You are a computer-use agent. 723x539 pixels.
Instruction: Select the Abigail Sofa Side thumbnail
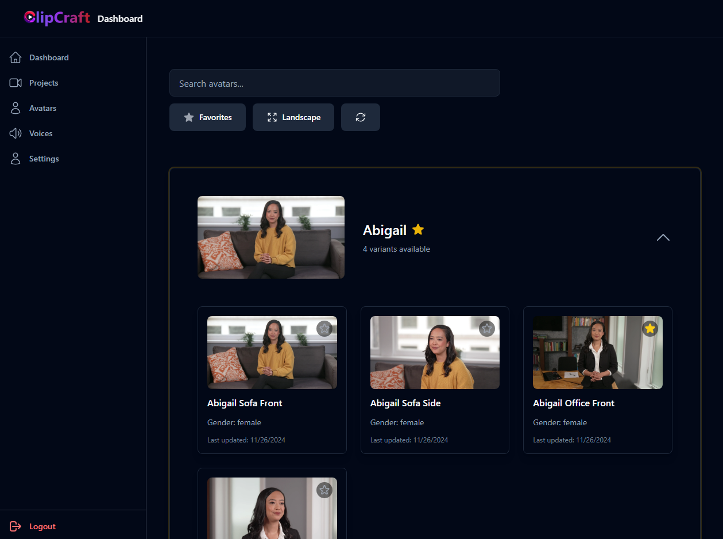click(435, 352)
